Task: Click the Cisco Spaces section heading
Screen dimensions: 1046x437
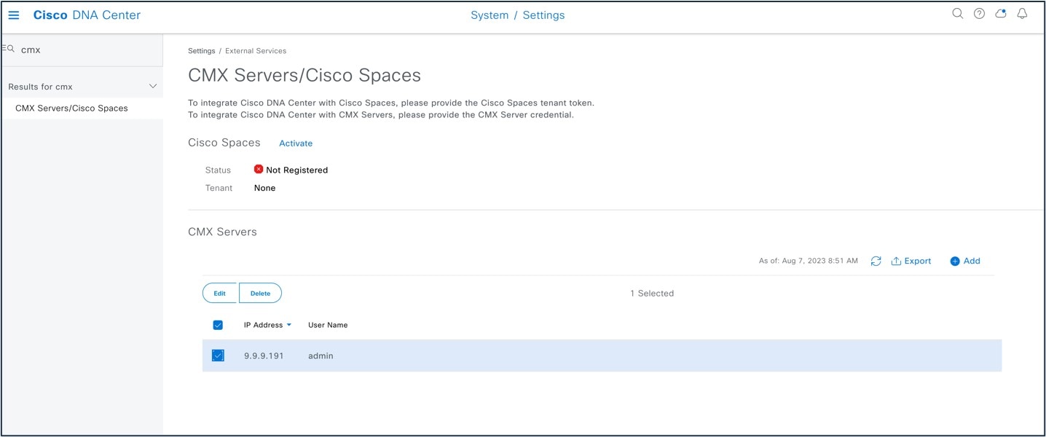Action: point(224,143)
